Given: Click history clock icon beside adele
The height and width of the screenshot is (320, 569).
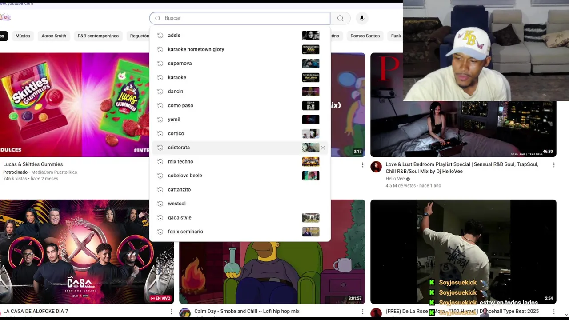Looking at the screenshot, I should (x=160, y=36).
